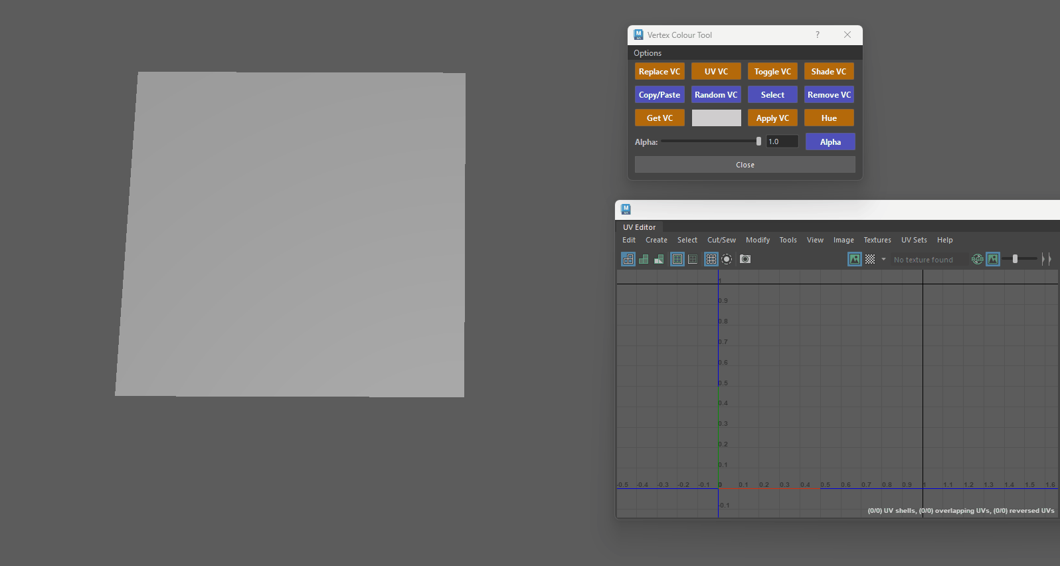1060x566 pixels.
Task: Toggle the RGB channels display icon
Action: (x=977, y=259)
